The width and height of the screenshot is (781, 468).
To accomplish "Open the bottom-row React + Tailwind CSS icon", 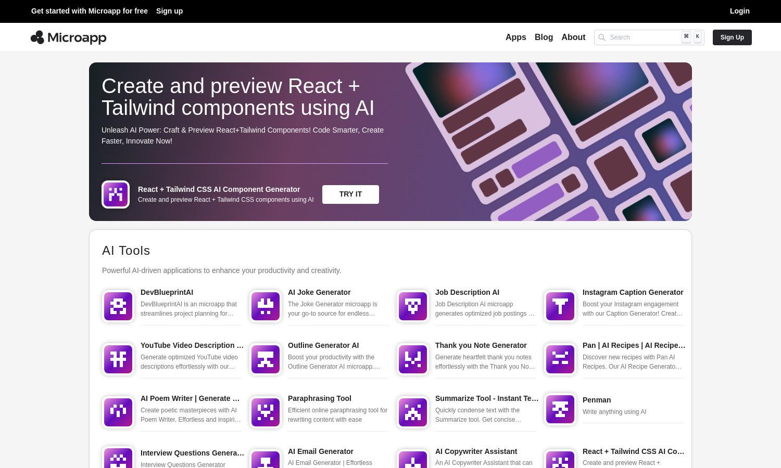I will pos(560,459).
